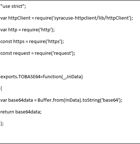The height and width of the screenshot is (144, 140).
Task: Click the blank line before exports
Action: click(70, 65)
